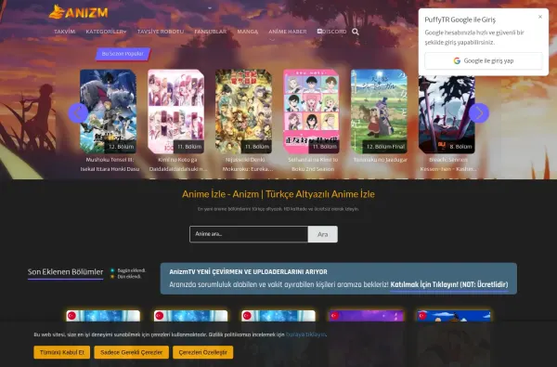Choose Sadece Gerekli Çerezler
The image size is (557, 367).
[x=131, y=352]
